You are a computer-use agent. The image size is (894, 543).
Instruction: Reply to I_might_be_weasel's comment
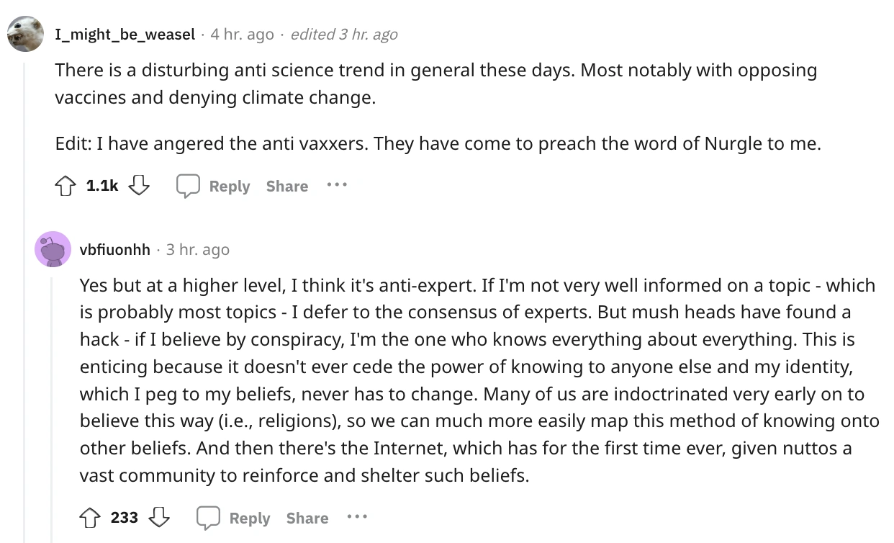click(214, 187)
